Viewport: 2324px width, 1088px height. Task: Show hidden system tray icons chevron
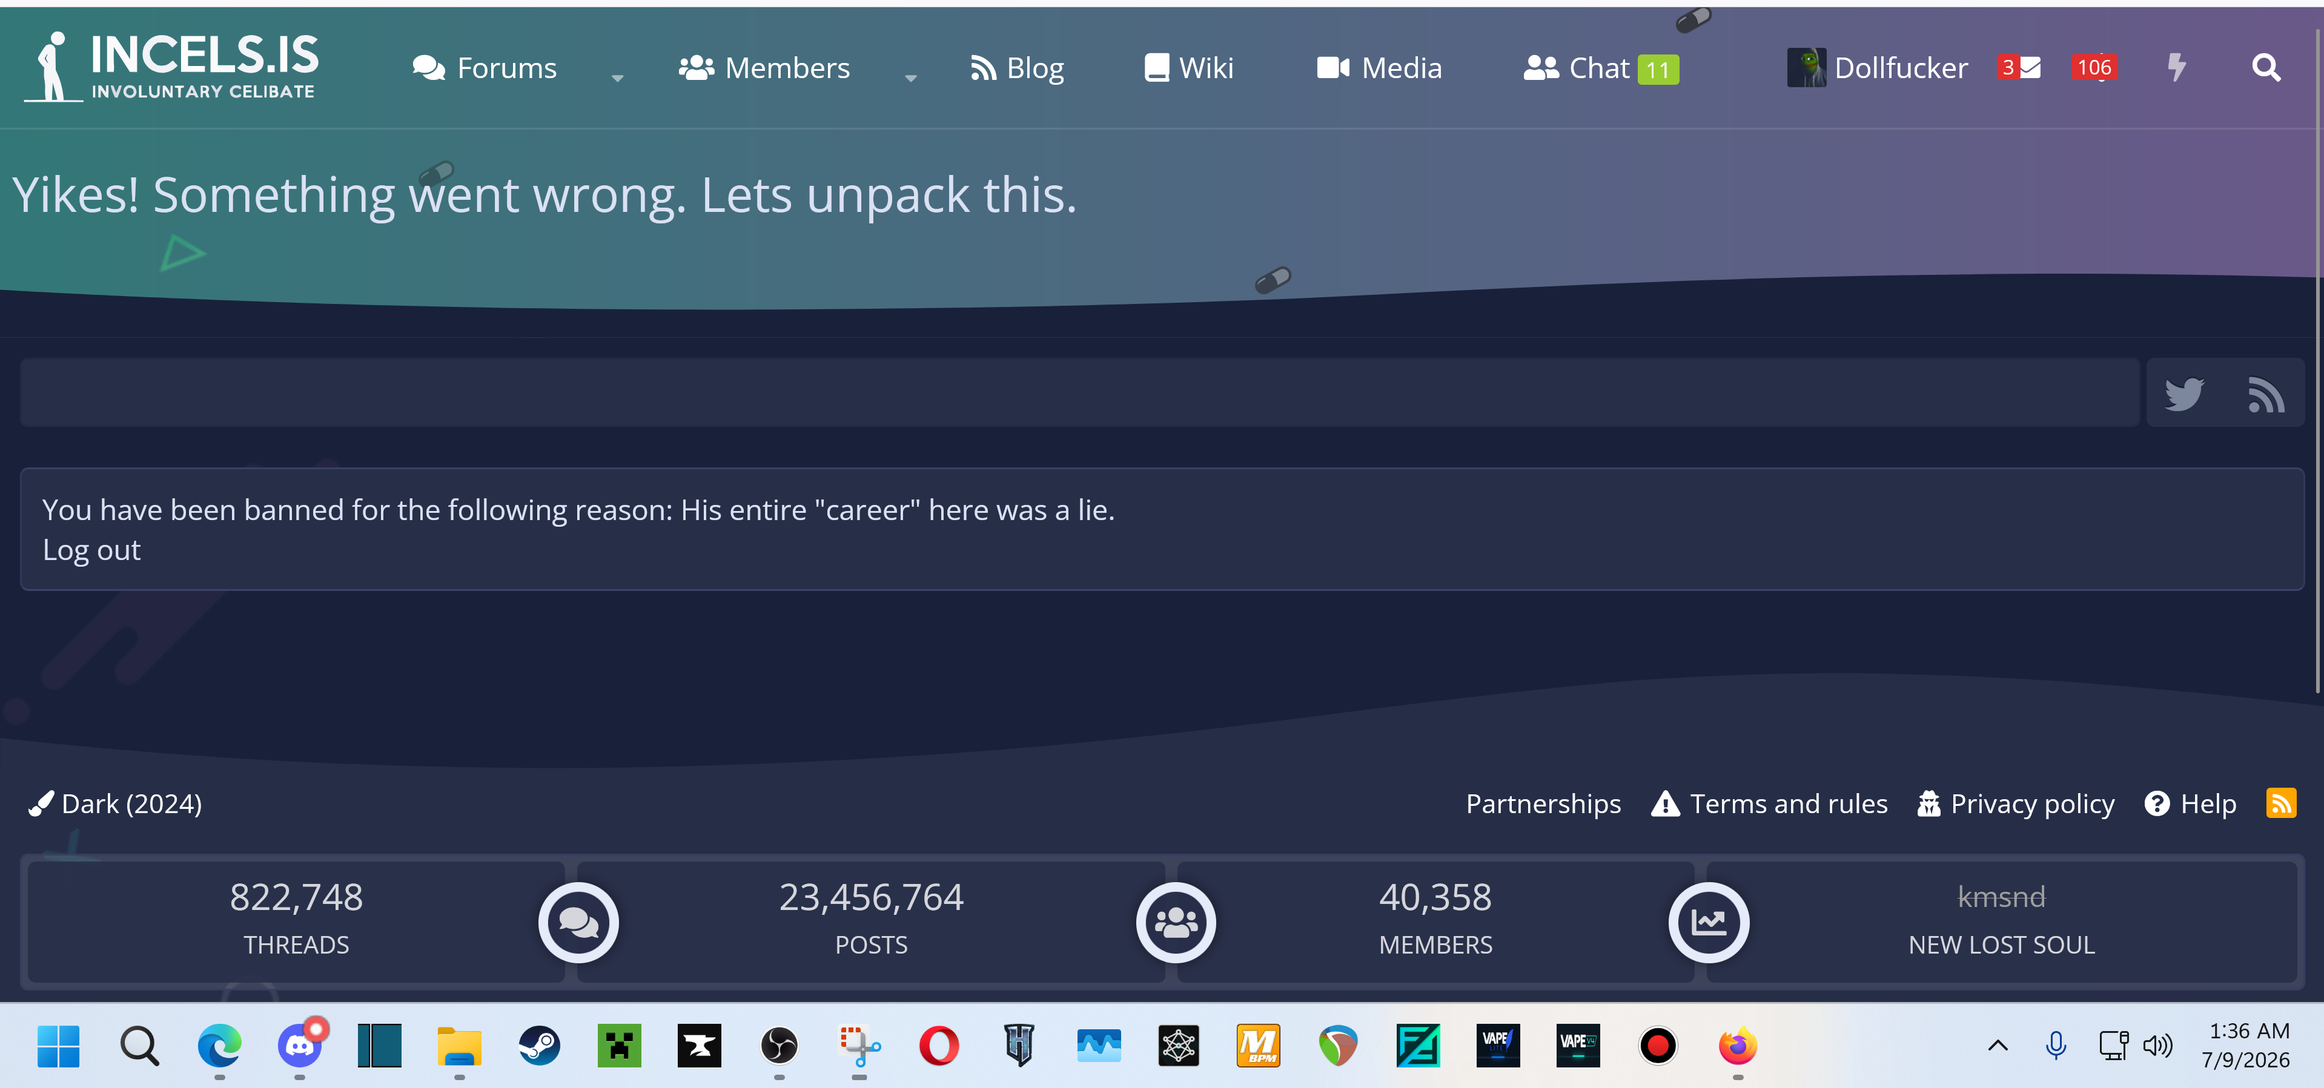tap(1998, 1046)
